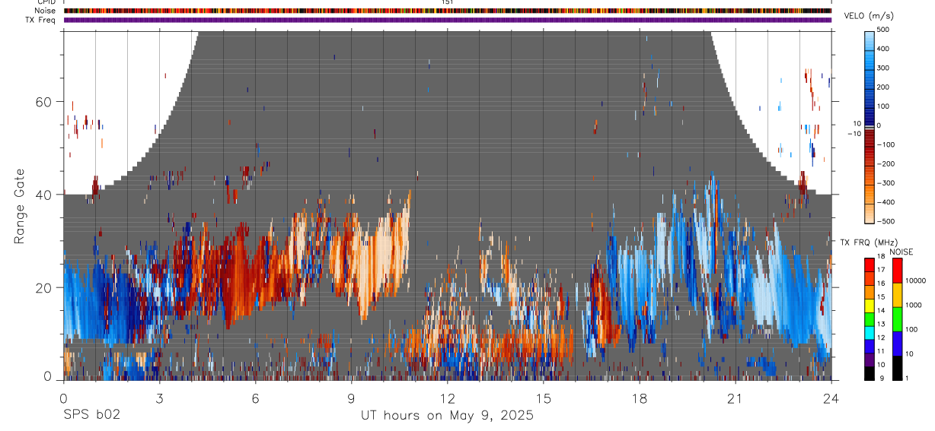Viewport: 935px width, 431px height.
Task: Click the pale orange bottom of velocity colorbar
Action: (869, 214)
